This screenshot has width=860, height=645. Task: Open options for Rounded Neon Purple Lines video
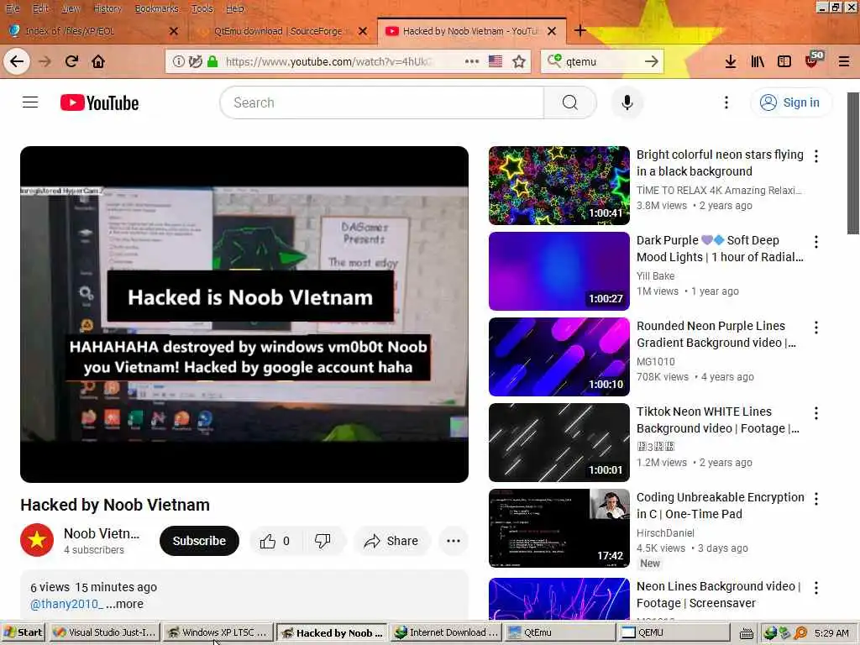pyautogui.click(x=816, y=328)
